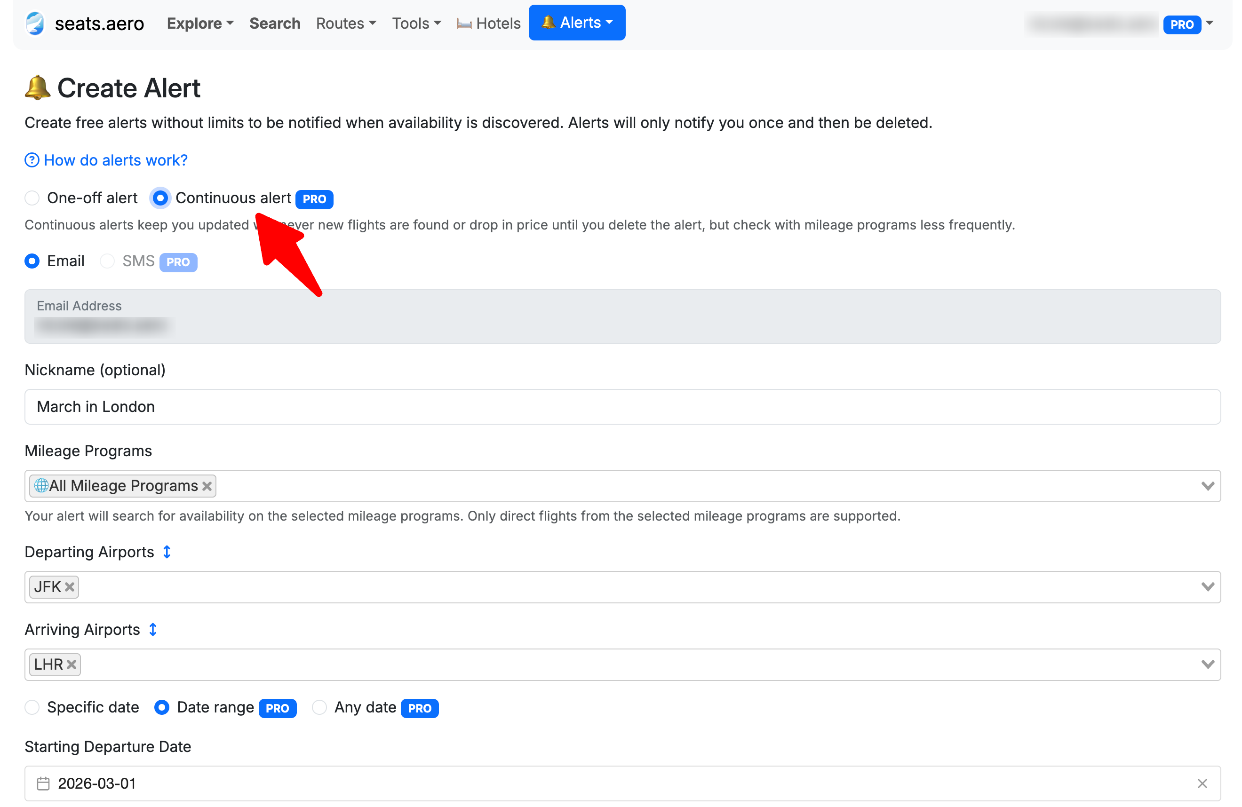Image resolution: width=1242 pixels, height=807 pixels.
Task: Select the Any date radio option
Action: tap(319, 707)
